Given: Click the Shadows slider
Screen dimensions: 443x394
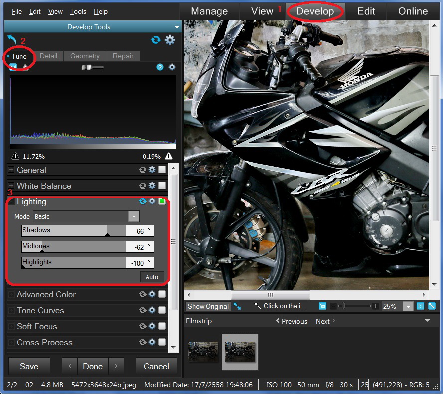Looking at the screenshot, I should tap(74, 231).
